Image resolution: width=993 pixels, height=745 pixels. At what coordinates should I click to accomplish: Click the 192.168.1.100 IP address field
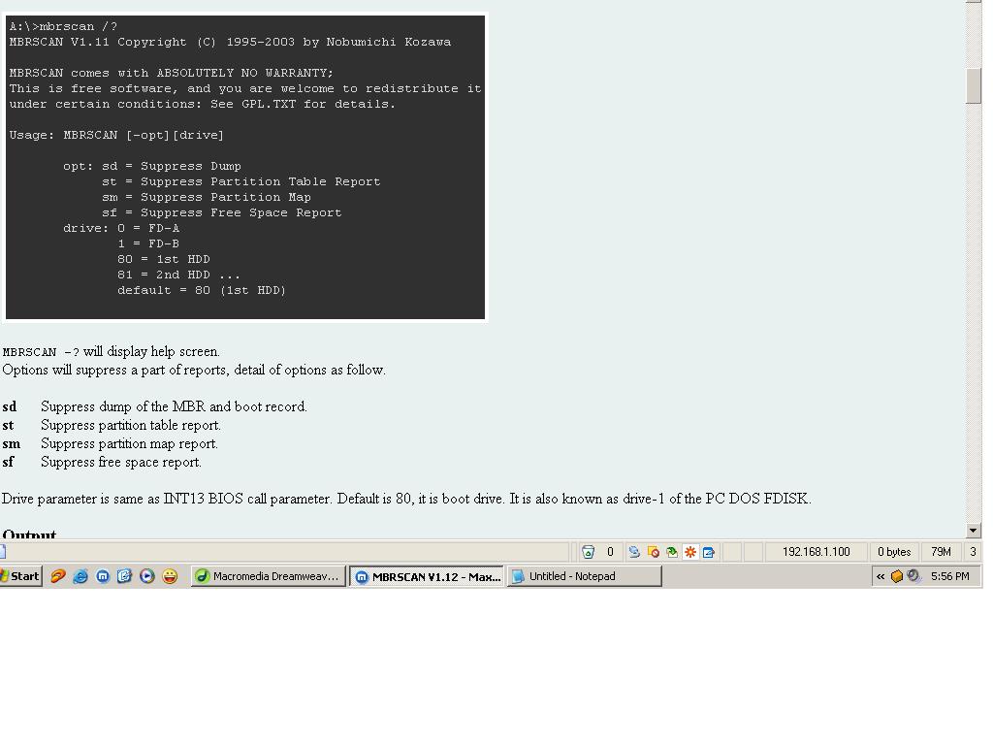817,552
